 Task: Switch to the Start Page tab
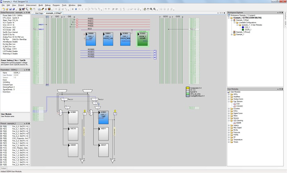[39, 13]
